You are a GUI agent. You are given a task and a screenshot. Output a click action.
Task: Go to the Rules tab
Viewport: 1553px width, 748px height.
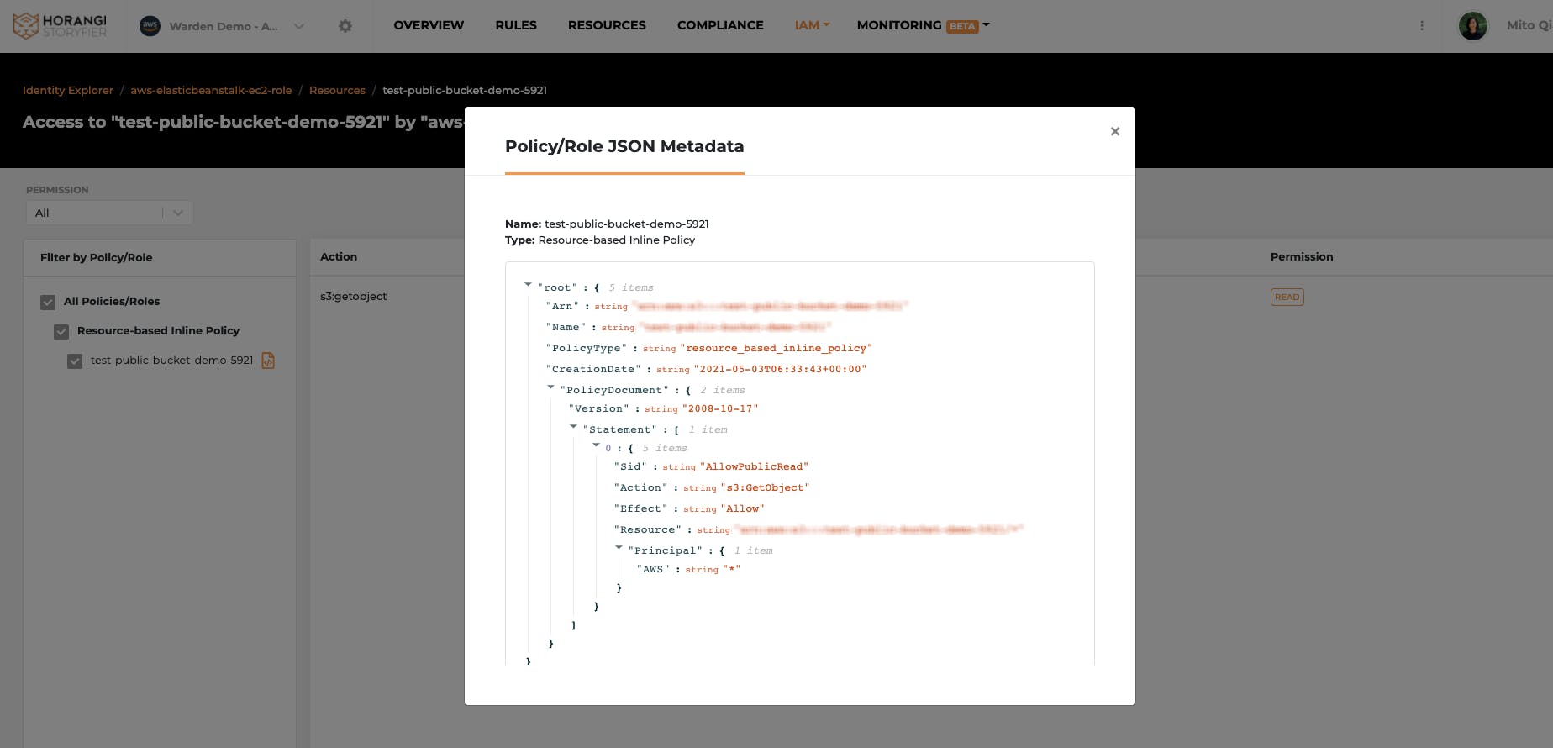tap(516, 25)
